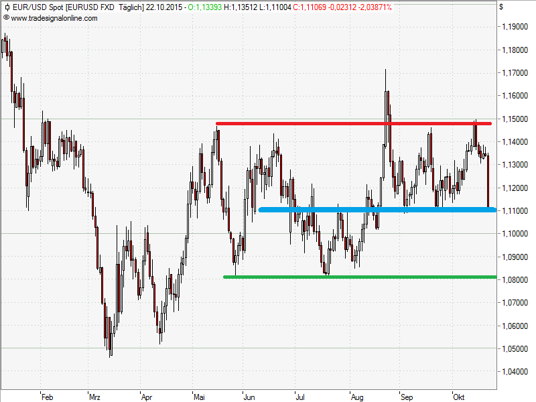Click price axis label 1,17000
536x402 pixels.
tap(515, 73)
